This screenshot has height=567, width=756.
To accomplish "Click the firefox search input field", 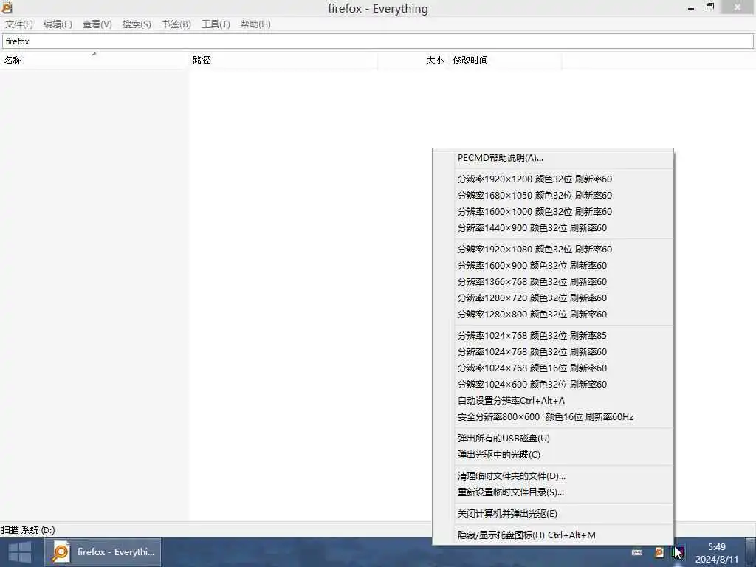I will (378, 41).
